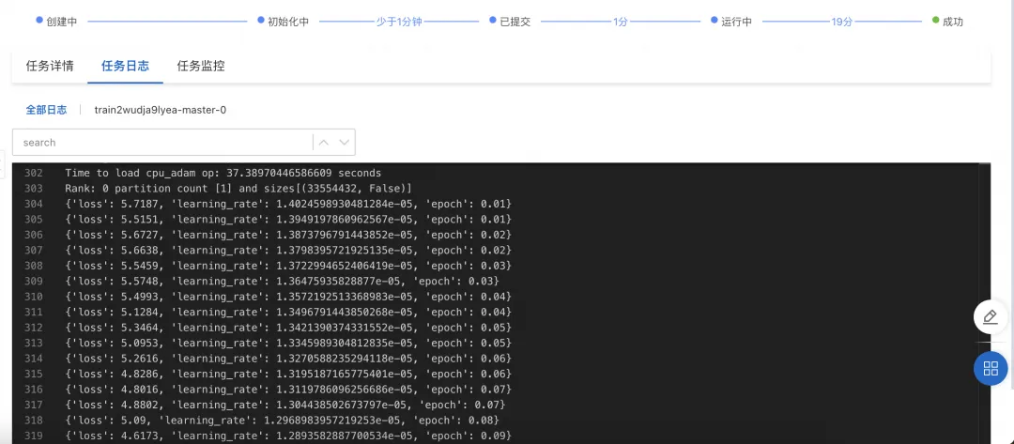Click the 19分 duration label
The image size is (1014, 444).
tap(842, 22)
